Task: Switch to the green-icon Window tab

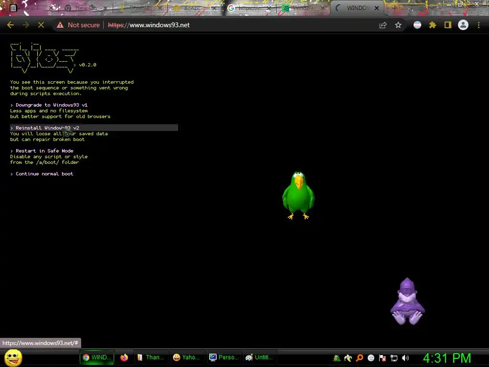Action: pos(303,8)
